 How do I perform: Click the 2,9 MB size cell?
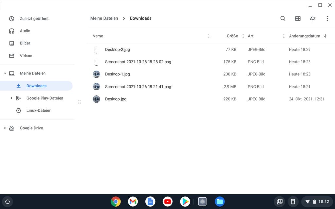[x=230, y=87]
